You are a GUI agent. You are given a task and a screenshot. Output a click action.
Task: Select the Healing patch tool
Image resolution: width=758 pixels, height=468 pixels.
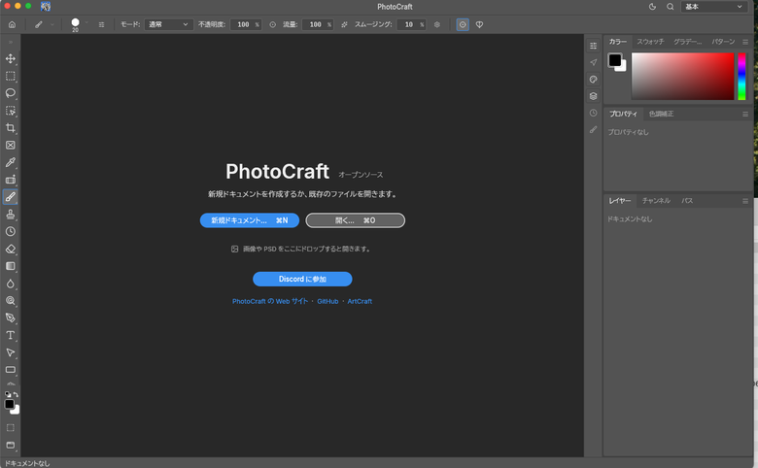(10, 180)
